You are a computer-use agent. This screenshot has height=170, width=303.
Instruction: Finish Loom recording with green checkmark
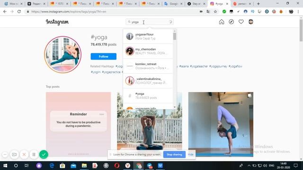[x=44, y=154]
